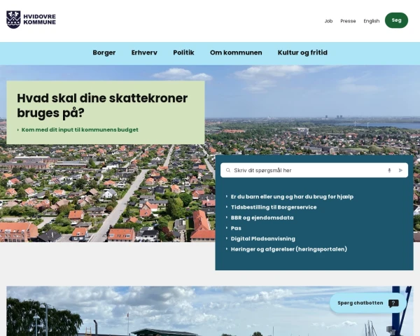
Task: Open Tidsbestilling til Borgerservice
Action: point(274,207)
